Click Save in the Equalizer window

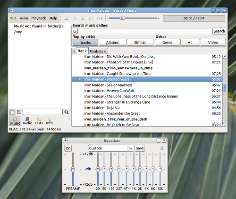140,148
